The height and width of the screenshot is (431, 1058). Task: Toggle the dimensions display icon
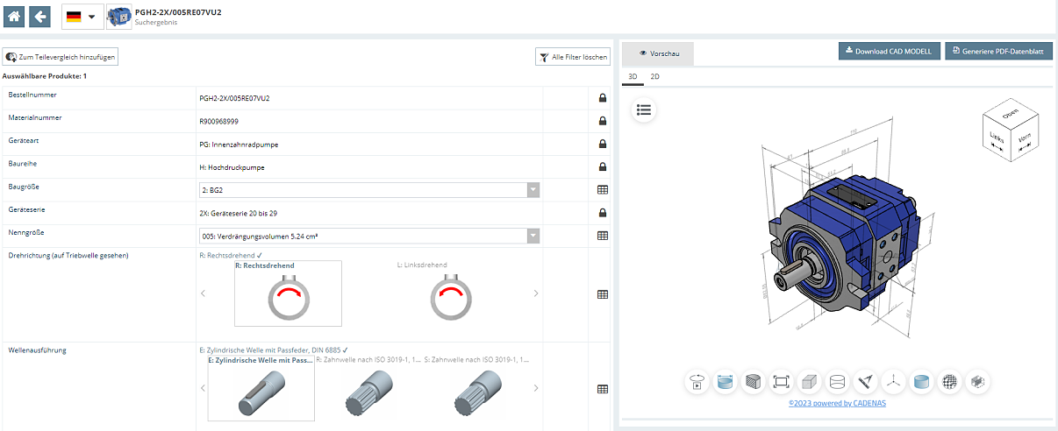click(x=725, y=382)
